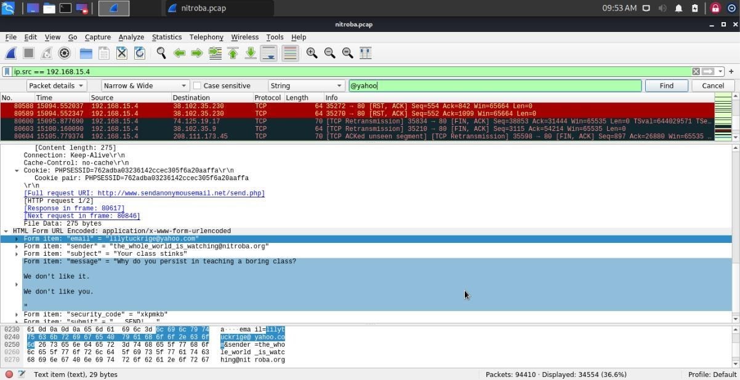Go to the first packet icon
Screen dimensions: 740x380
click(x=233, y=53)
